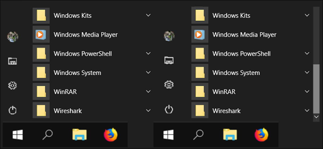This screenshot has height=149, width=323.
Task: Open Settings gear in left Start menu
Action: coord(13,86)
